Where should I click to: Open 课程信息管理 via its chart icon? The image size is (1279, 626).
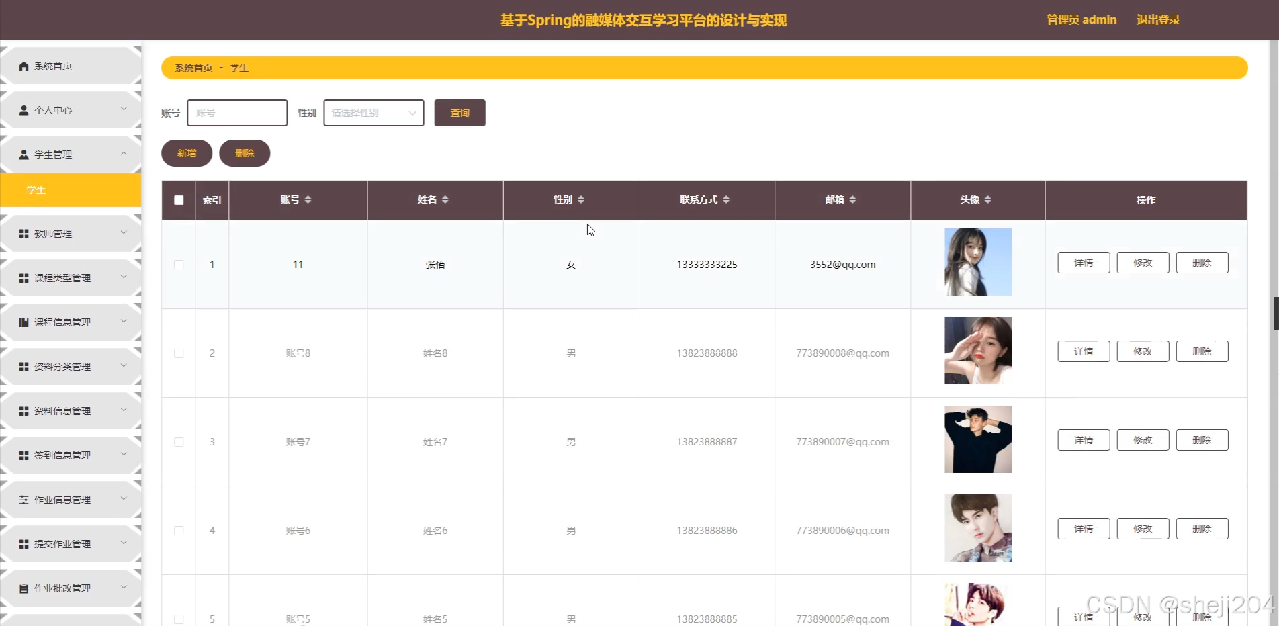pos(22,321)
